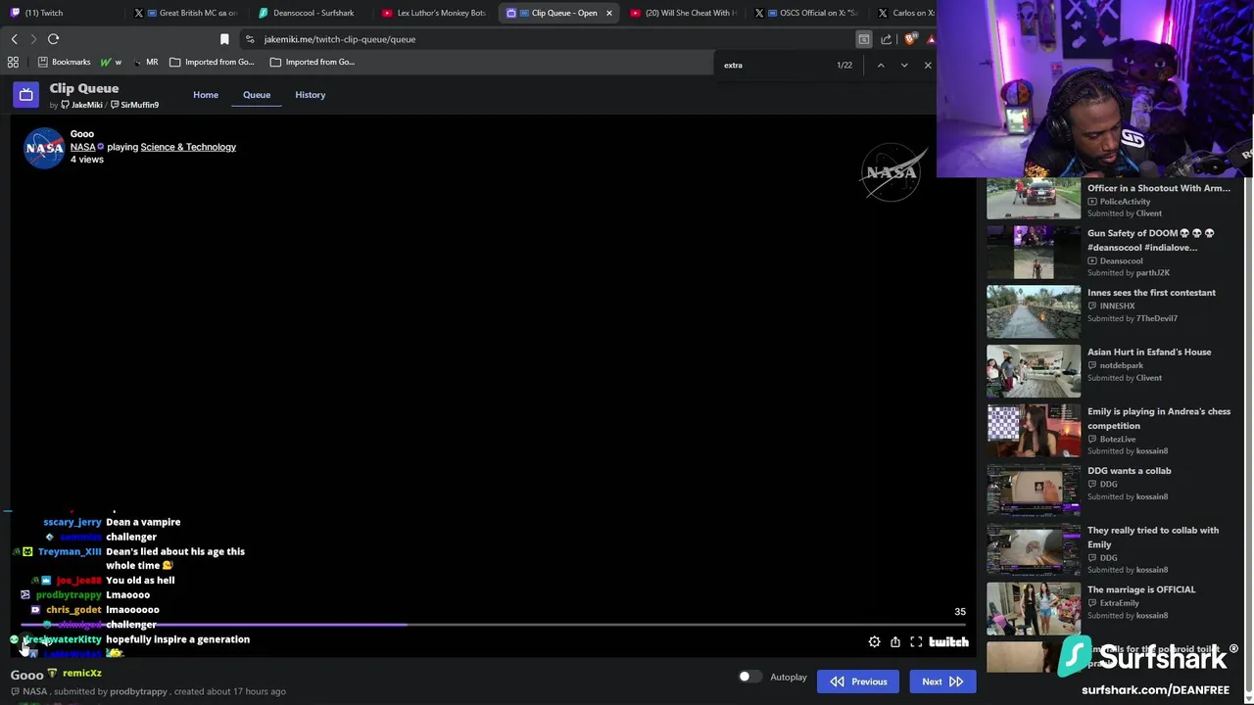
Task: Reload the page with the refresh icon
Action: click(x=53, y=39)
